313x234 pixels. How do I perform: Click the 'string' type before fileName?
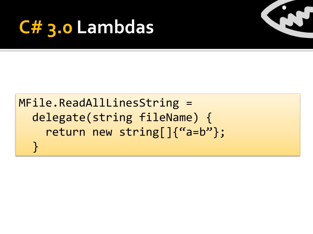tap(112, 118)
